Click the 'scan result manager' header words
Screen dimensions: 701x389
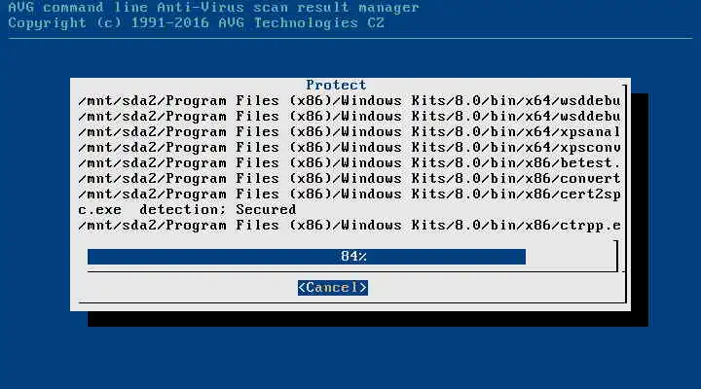coord(336,7)
